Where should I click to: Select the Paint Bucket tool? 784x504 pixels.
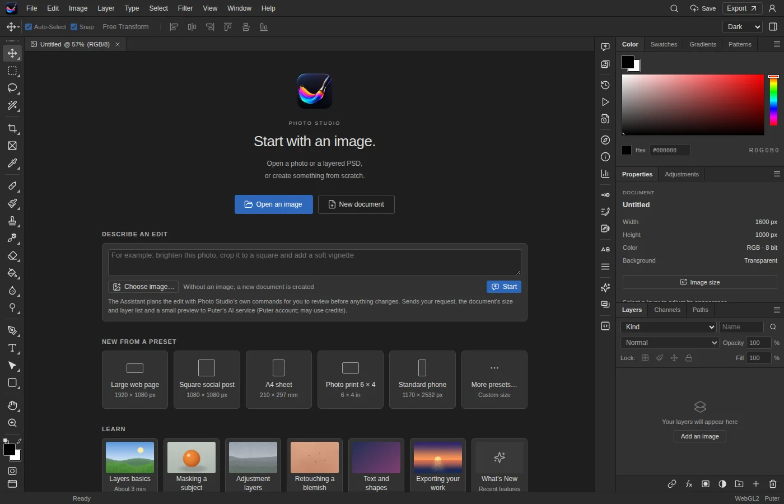click(12, 273)
